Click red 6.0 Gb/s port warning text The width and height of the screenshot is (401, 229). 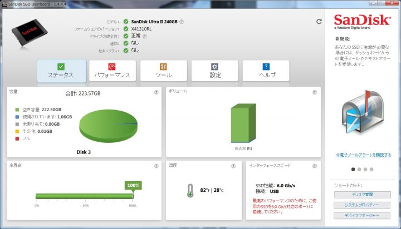285,206
